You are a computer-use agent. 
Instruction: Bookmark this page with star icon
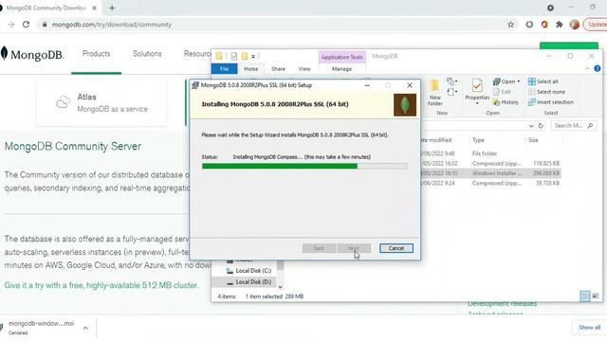coord(510,25)
